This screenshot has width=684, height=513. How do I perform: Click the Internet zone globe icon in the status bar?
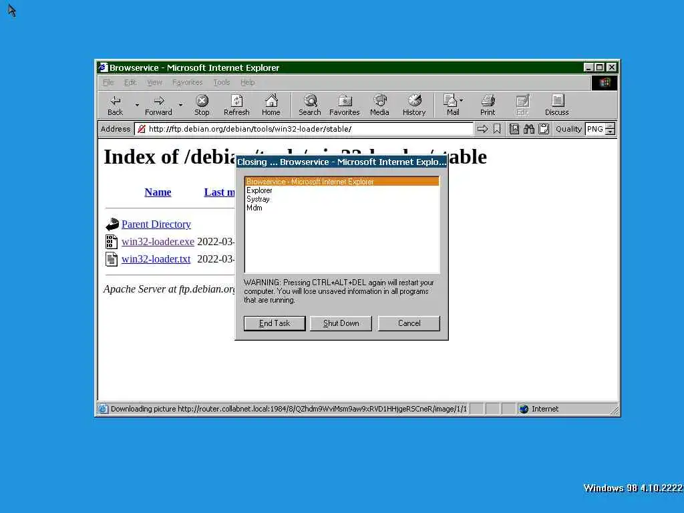click(x=524, y=409)
